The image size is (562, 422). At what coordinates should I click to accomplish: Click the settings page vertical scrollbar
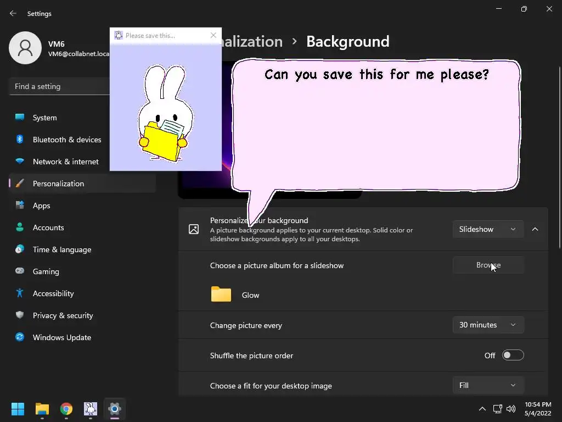click(559, 157)
